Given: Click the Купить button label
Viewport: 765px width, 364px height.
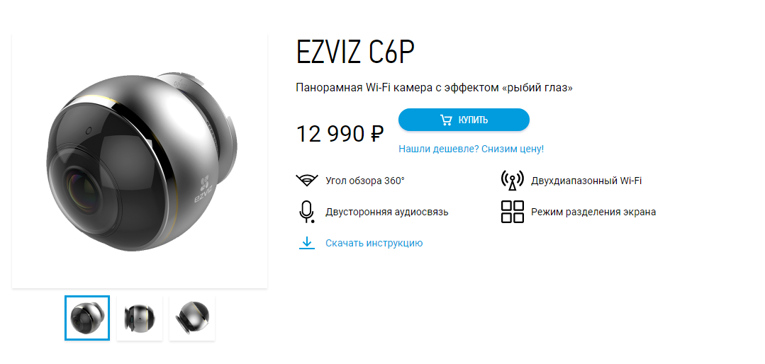Looking at the screenshot, I should (x=473, y=120).
